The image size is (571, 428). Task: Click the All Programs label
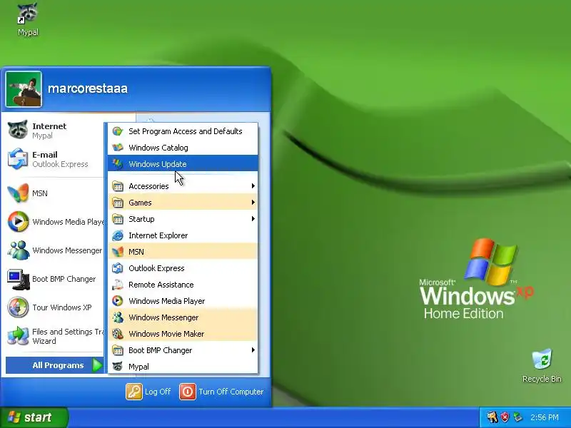point(58,365)
